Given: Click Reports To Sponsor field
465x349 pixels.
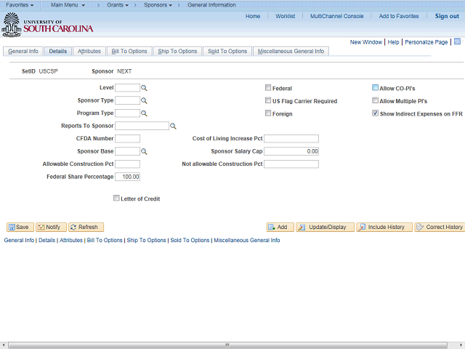Looking at the screenshot, I should [x=142, y=126].
